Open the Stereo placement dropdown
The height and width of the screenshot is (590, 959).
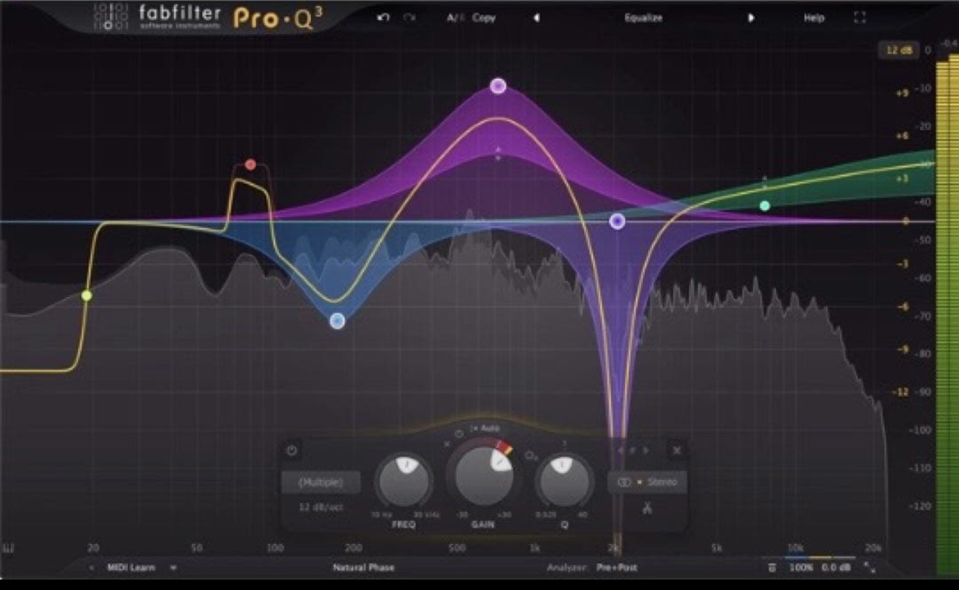pos(647,482)
